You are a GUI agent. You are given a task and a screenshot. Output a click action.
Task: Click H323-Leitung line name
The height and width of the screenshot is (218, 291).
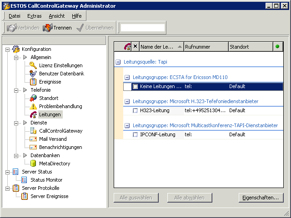(x=155, y=110)
